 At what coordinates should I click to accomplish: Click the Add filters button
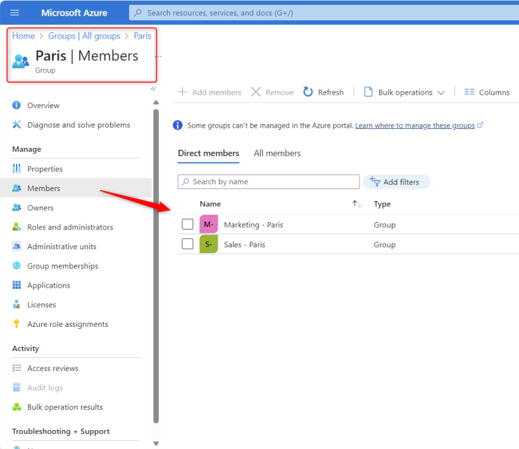coord(396,182)
